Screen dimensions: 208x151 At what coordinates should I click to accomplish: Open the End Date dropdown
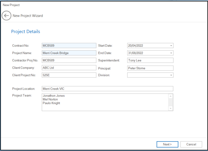pos(171,53)
